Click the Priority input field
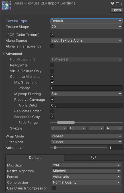 tap(86, 88)
